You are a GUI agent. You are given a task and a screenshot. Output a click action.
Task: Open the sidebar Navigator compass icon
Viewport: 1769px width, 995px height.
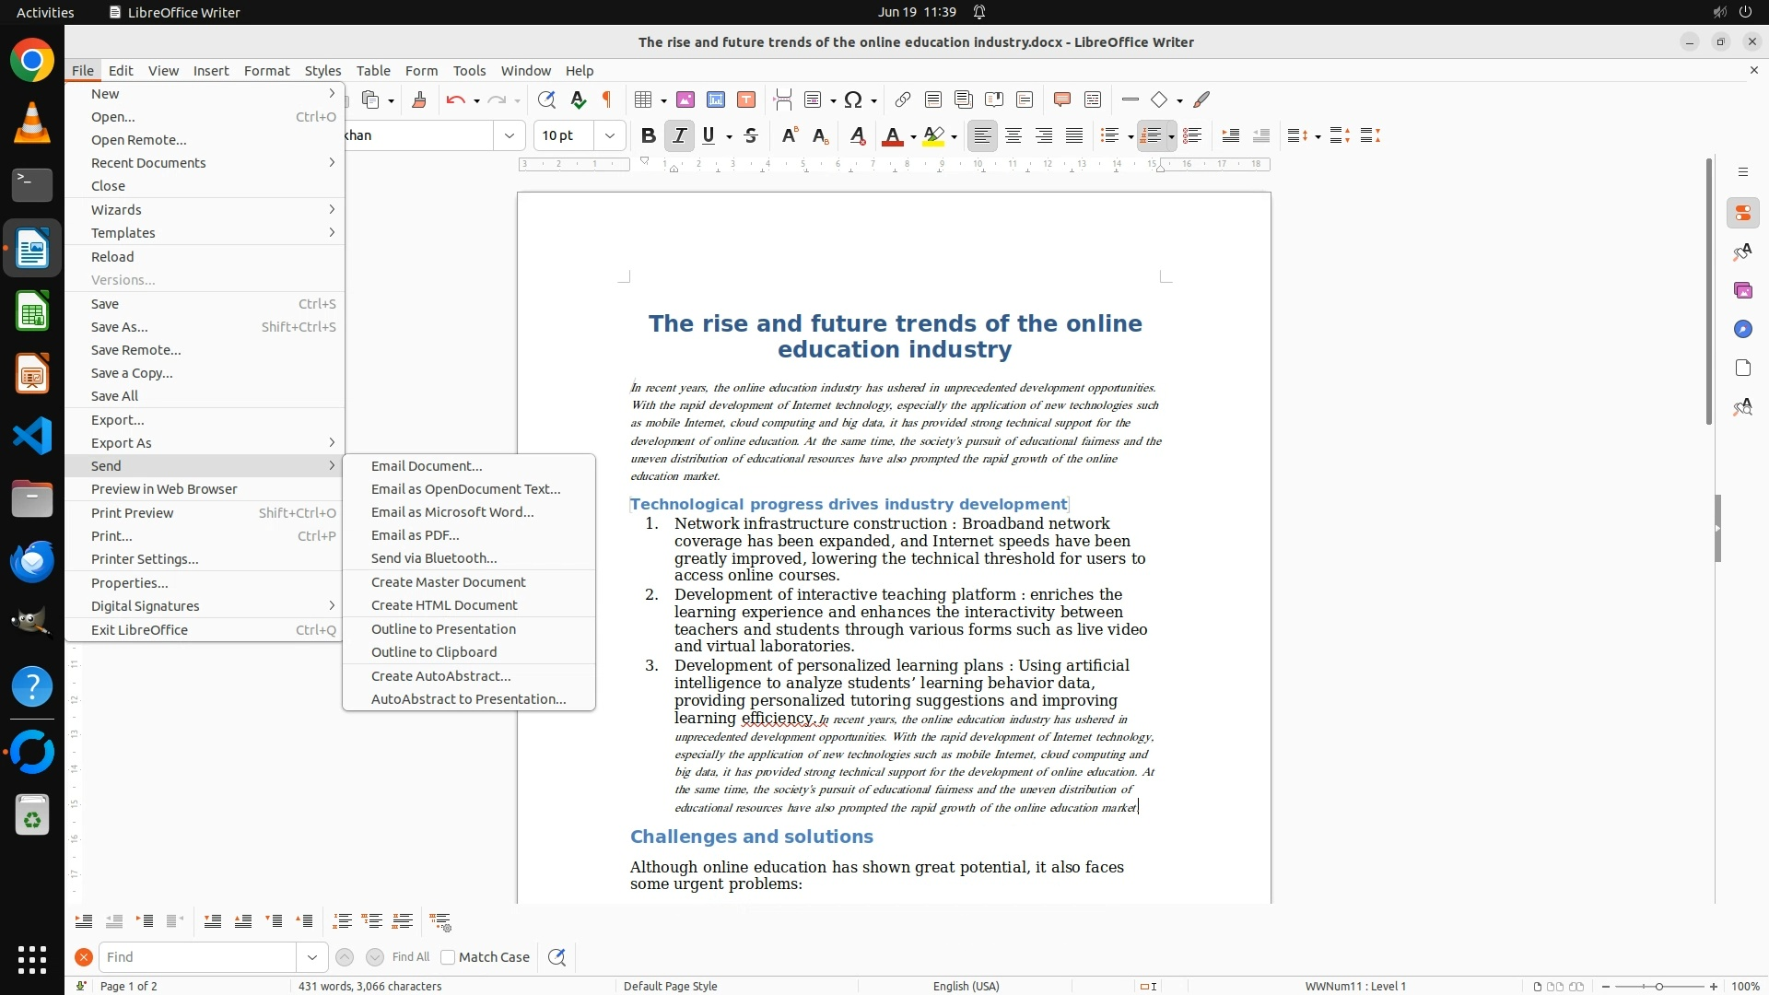[1742, 329]
